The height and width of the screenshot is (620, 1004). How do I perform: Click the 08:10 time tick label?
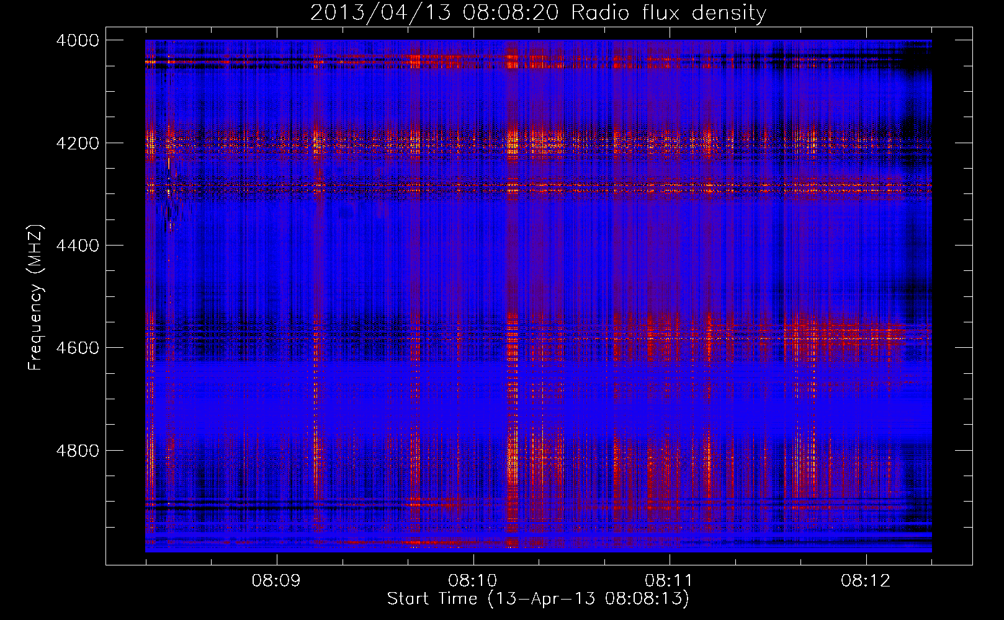(x=473, y=581)
